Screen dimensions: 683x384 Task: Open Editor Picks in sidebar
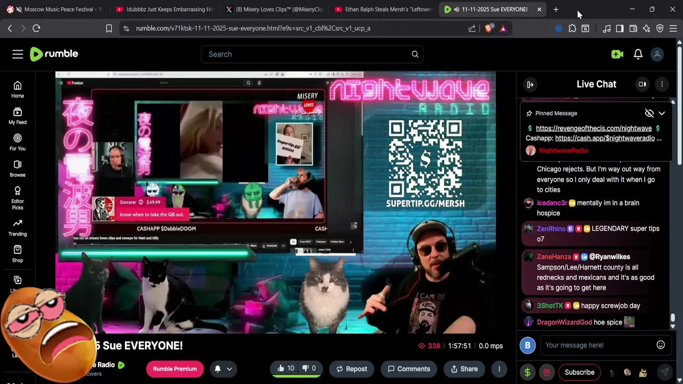tap(18, 198)
